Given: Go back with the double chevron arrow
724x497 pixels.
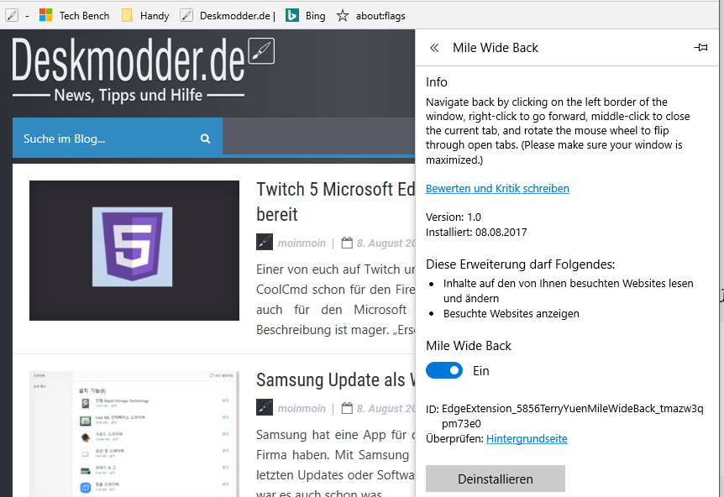Looking at the screenshot, I should click(x=434, y=48).
